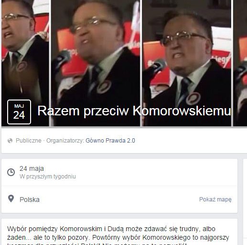Click the MAJ 24 date badge

pos(19,112)
